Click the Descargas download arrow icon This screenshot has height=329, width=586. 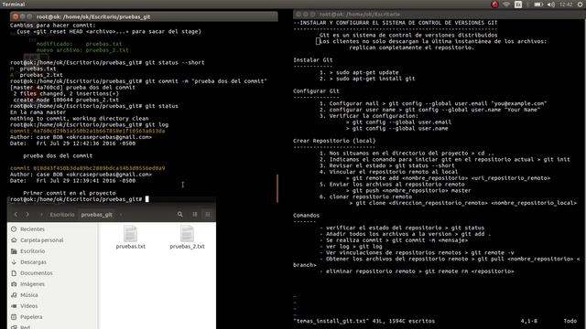point(14,262)
